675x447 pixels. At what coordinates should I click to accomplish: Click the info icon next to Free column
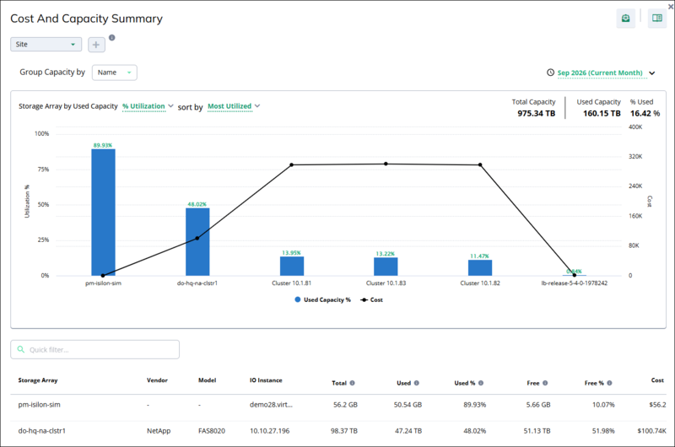pos(545,383)
